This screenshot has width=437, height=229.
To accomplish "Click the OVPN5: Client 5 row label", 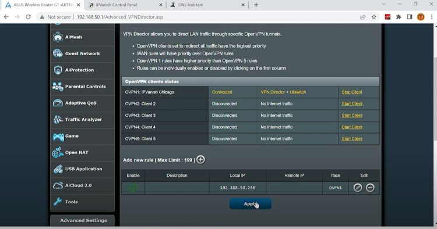I will 140,139.
